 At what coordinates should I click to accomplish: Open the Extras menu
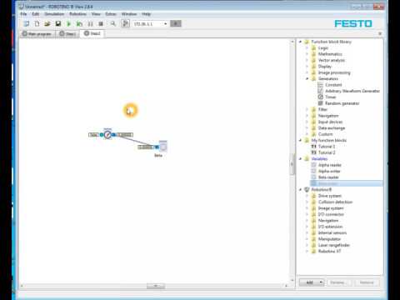tap(111, 14)
